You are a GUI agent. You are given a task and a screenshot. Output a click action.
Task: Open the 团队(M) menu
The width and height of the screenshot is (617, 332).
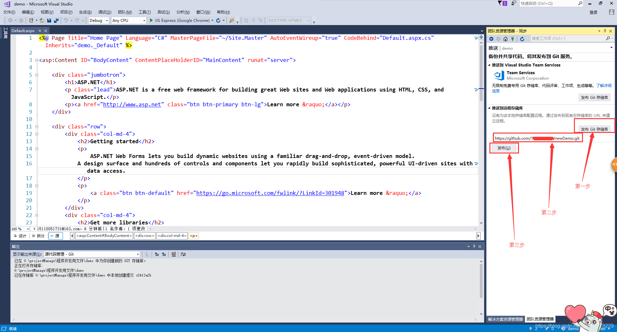tap(125, 12)
